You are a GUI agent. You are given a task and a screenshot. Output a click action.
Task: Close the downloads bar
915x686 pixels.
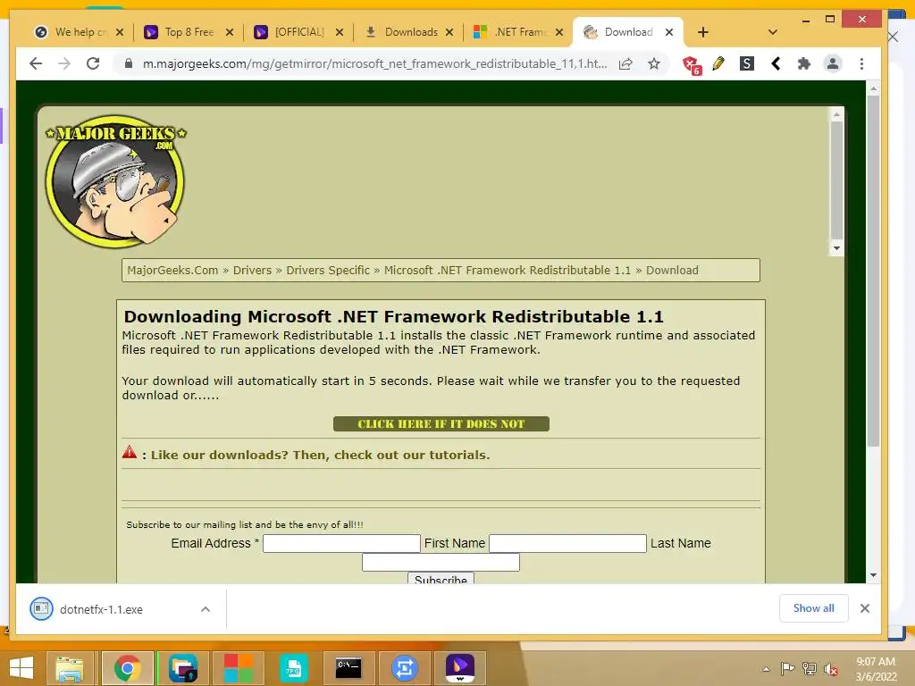pyautogui.click(x=865, y=608)
